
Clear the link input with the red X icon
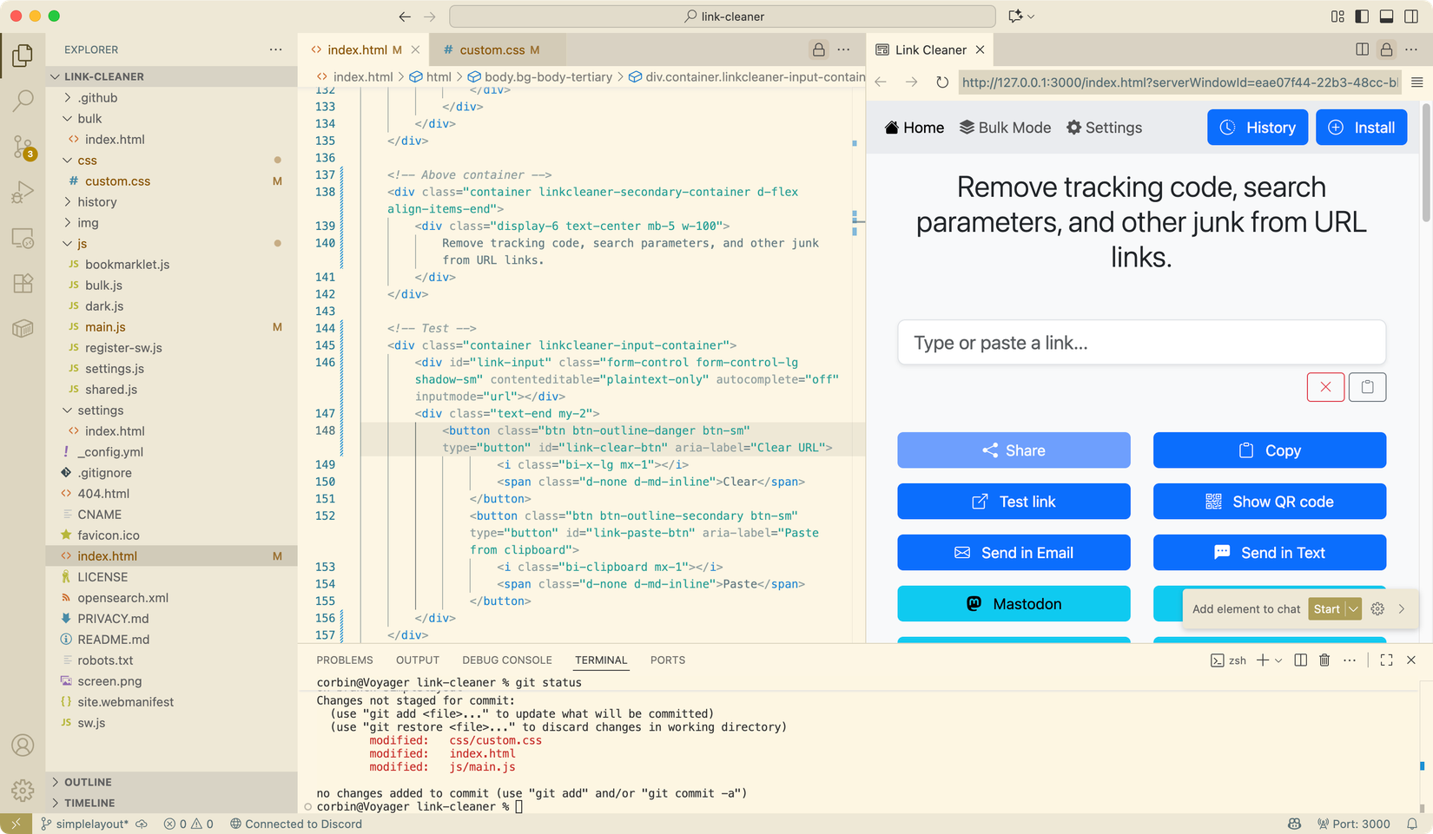tap(1325, 387)
